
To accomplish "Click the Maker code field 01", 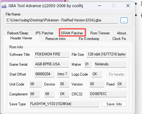I will click(88, 64).
